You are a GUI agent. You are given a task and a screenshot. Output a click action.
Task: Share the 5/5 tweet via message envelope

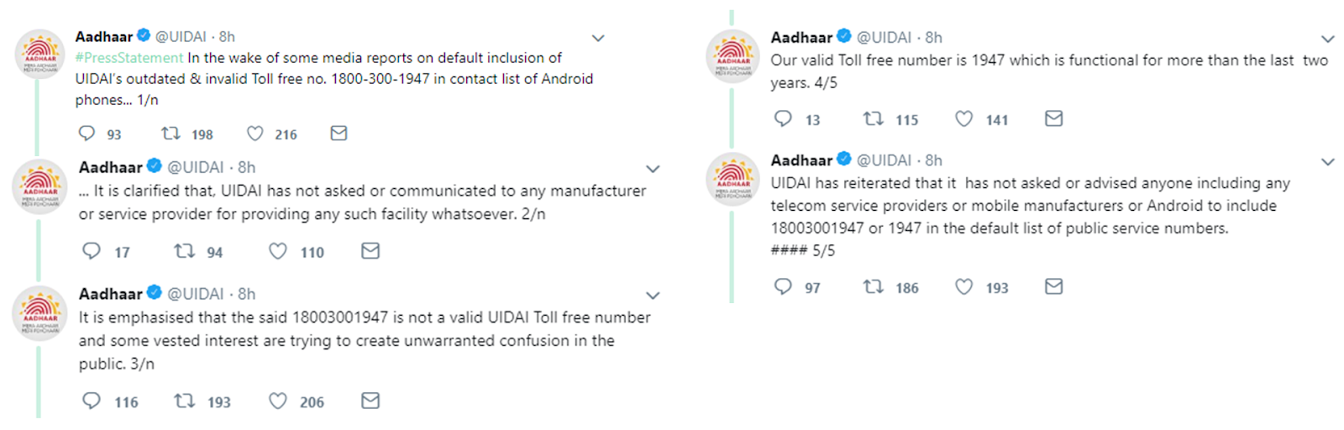[1053, 287]
